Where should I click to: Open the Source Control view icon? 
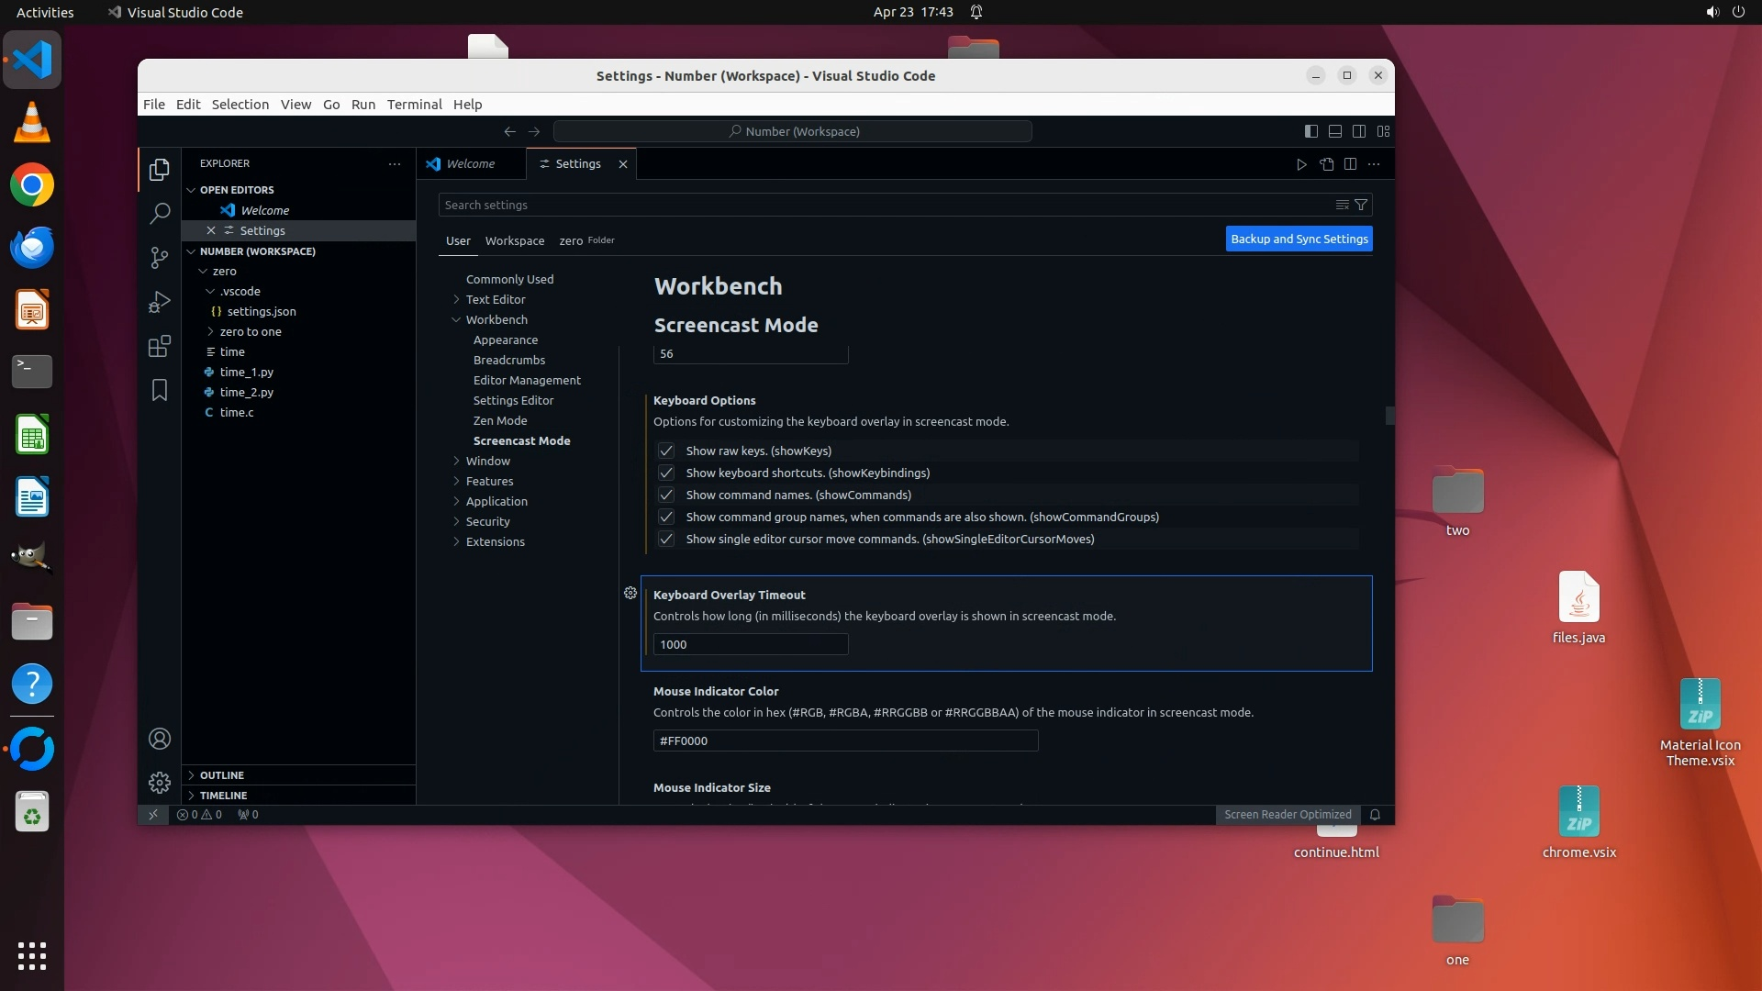[160, 258]
